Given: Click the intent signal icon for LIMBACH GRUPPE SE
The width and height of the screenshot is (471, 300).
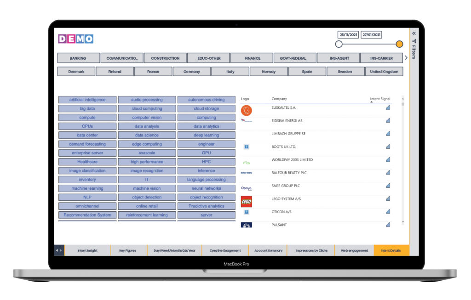Looking at the screenshot, I should click(388, 134).
